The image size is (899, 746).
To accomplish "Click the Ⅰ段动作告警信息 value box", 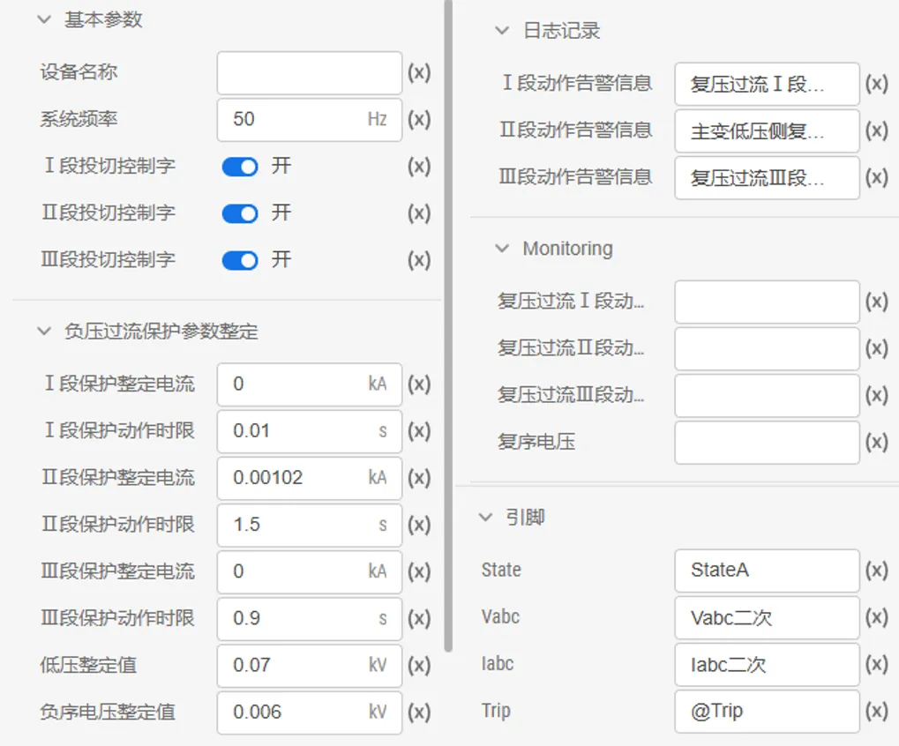I will pos(766,84).
